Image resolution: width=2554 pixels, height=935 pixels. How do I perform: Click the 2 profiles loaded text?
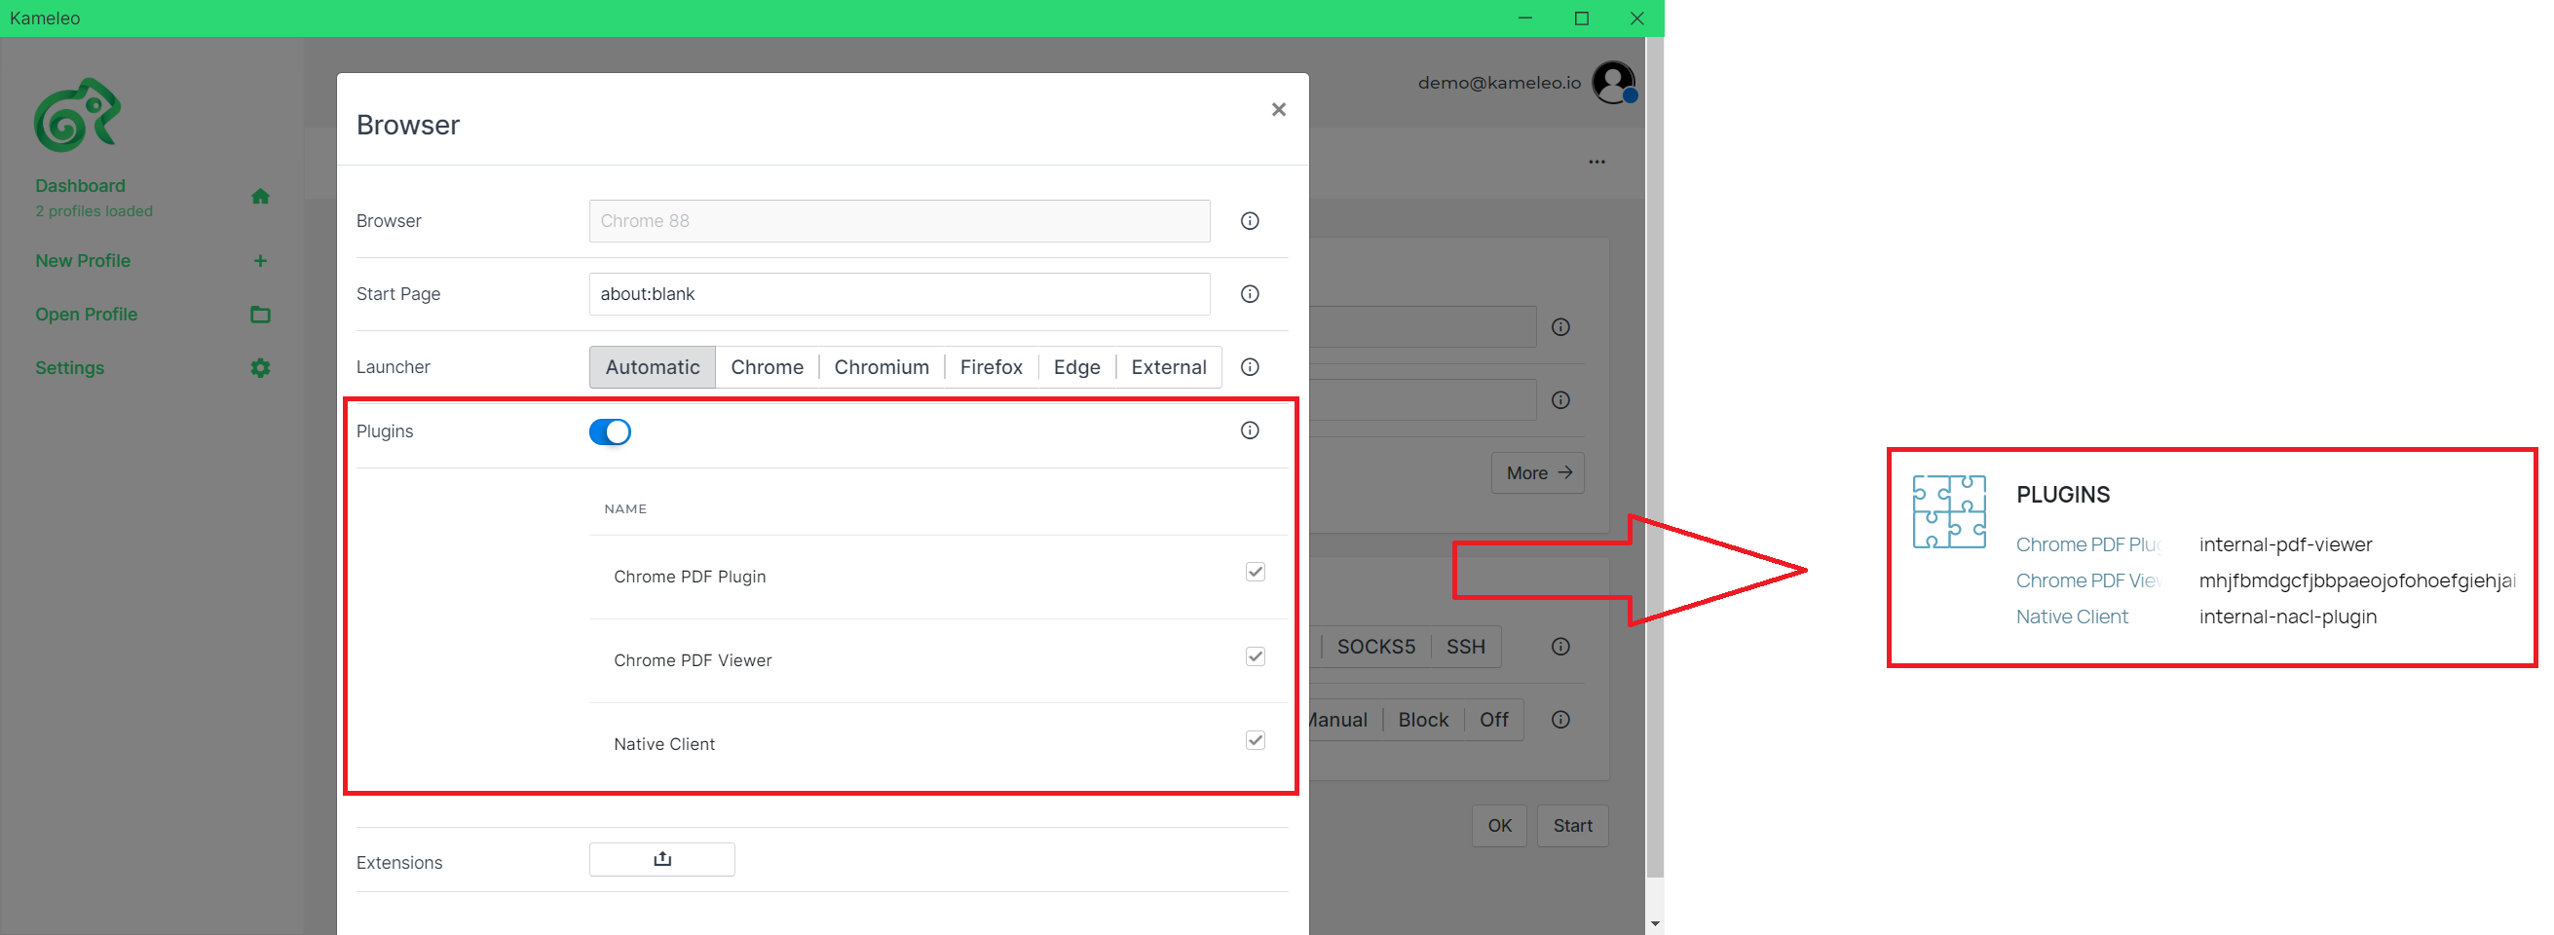pos(94,211)
